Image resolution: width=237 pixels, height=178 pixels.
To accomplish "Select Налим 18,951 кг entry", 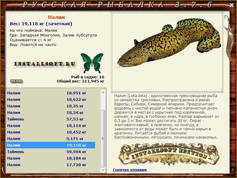I will 51,93.
